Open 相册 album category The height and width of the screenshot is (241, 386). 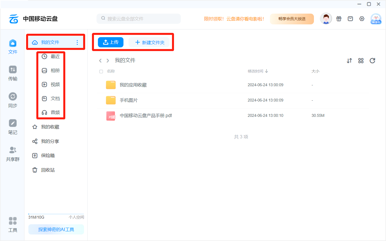pos(51,71)
